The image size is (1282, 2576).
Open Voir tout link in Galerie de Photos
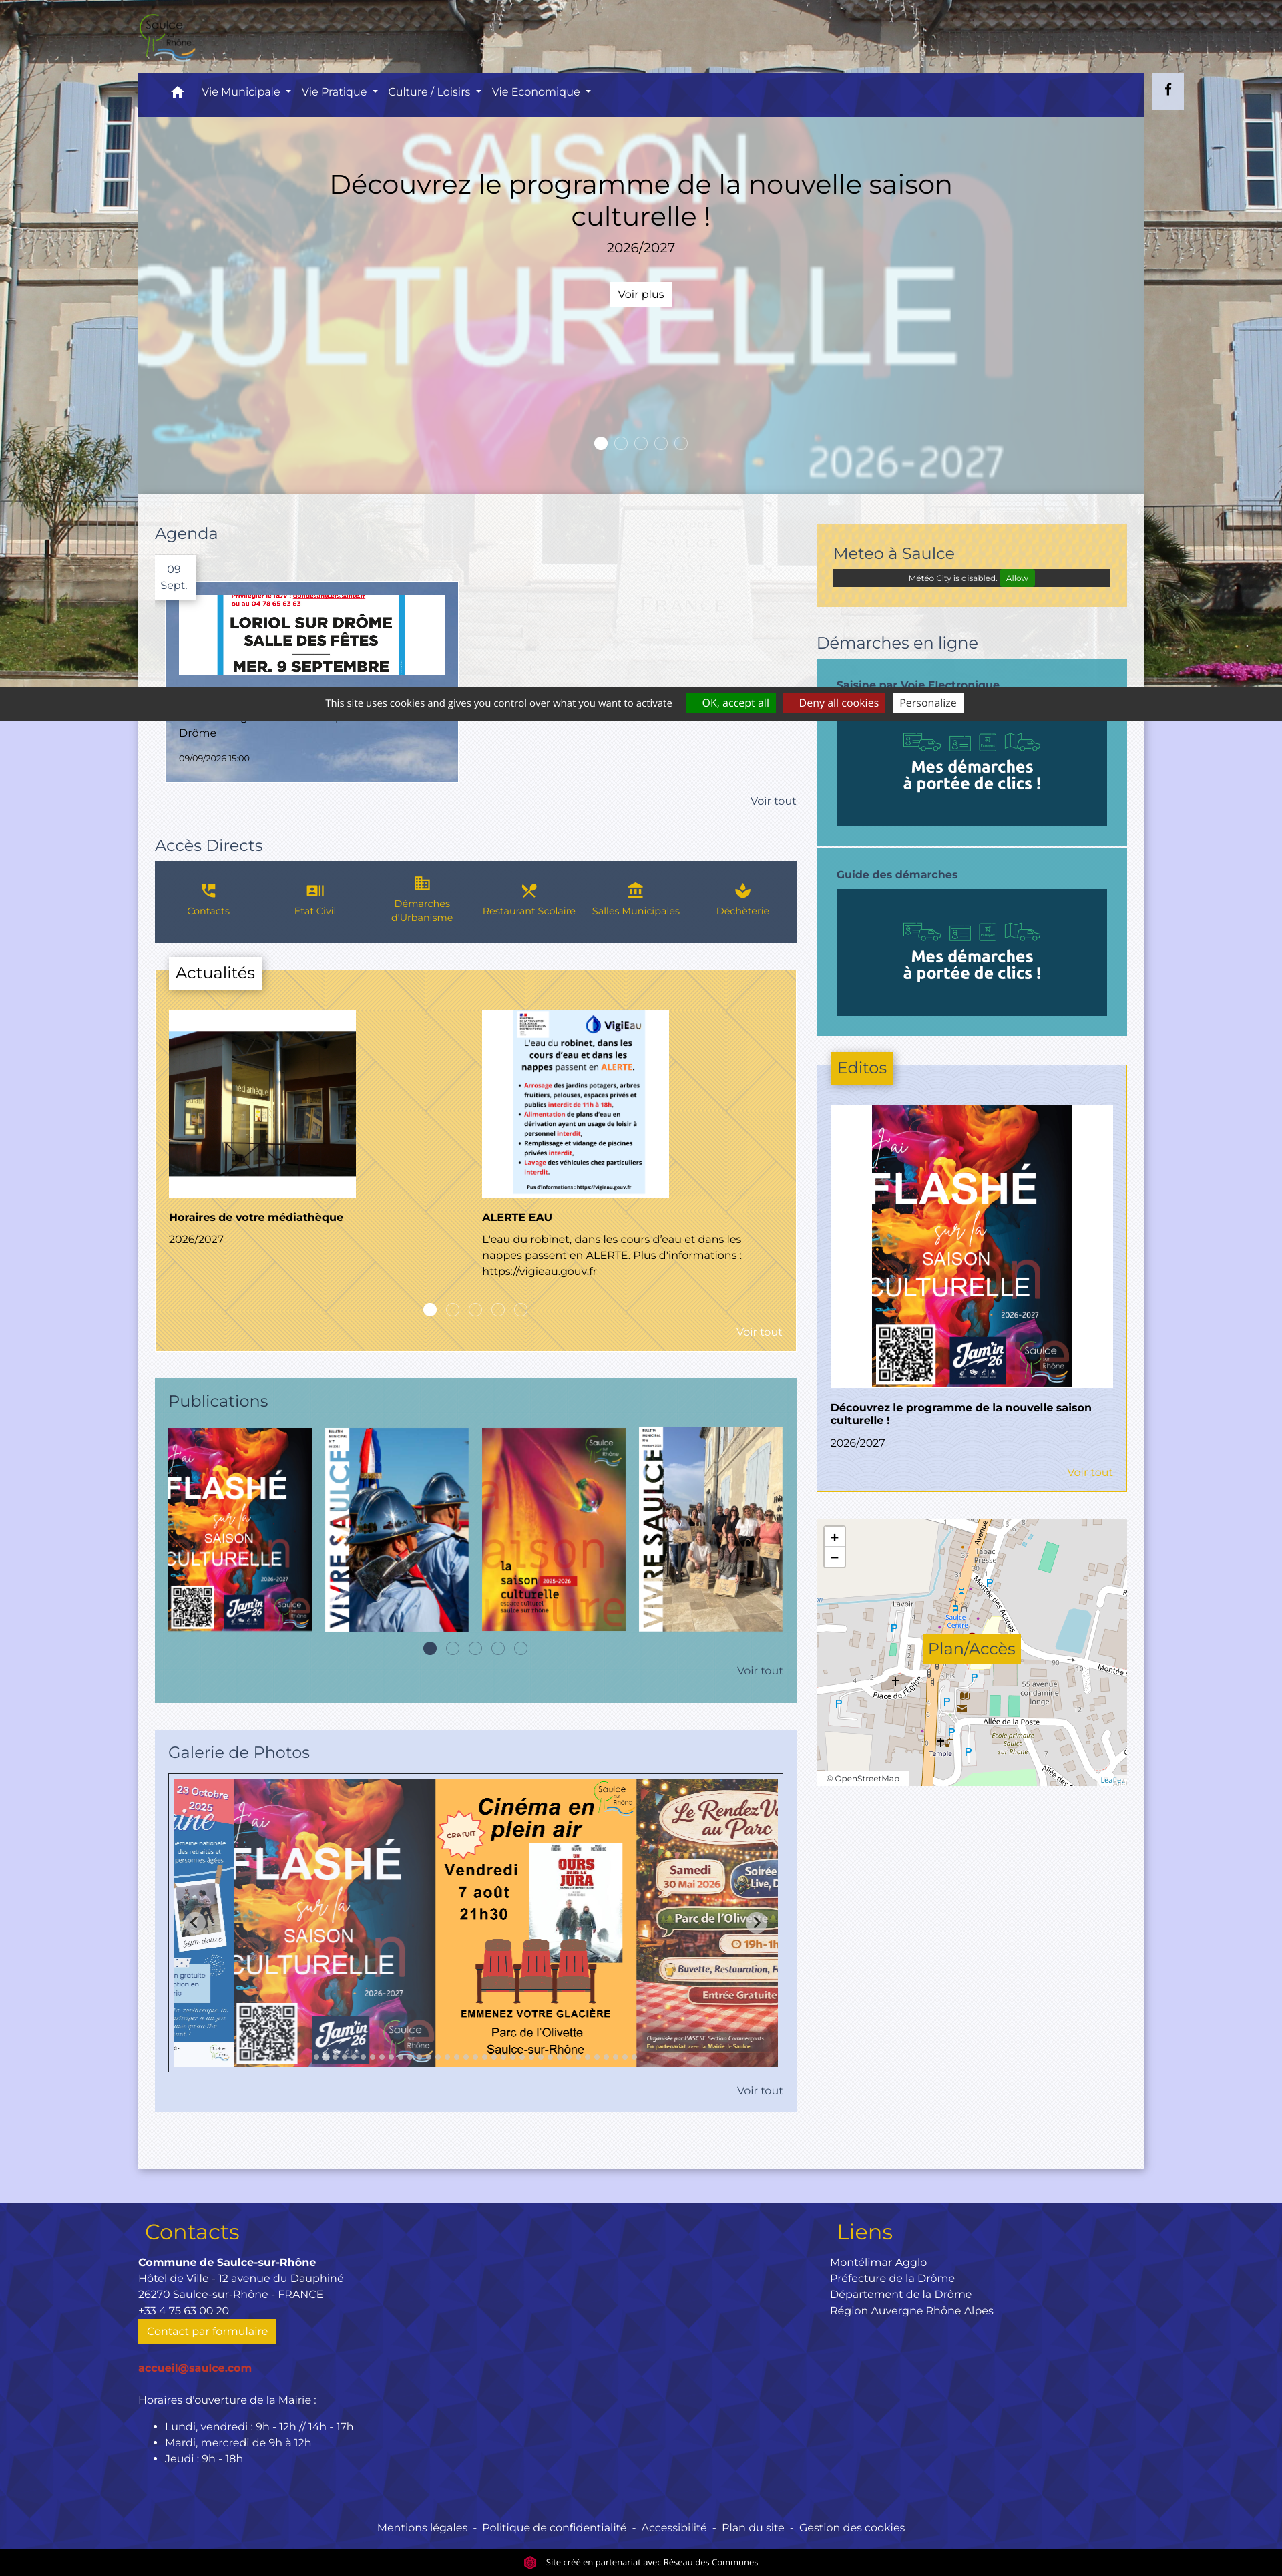(760, 2090)
